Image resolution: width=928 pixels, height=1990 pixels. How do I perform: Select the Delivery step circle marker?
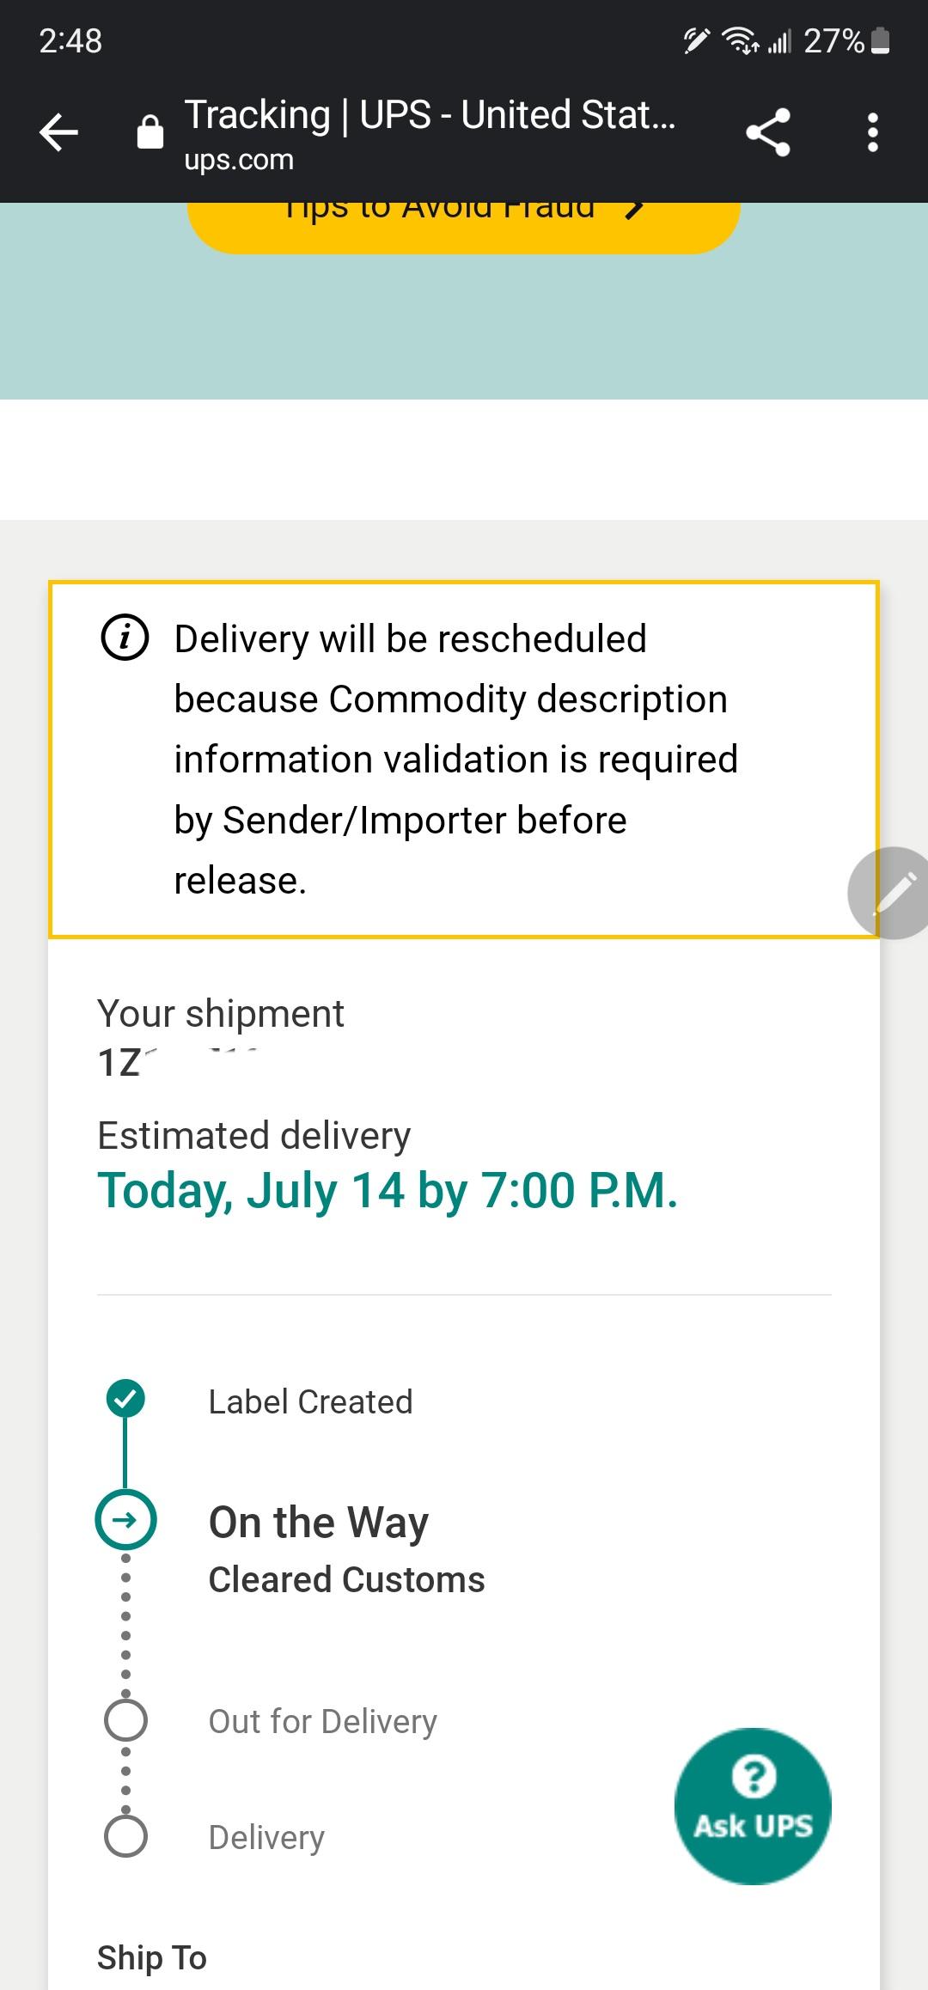pyautogui.click(x=125, y=1836)
